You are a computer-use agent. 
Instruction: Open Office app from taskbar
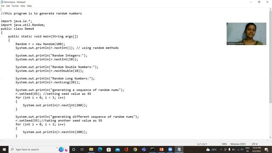[x=126, y=149]
